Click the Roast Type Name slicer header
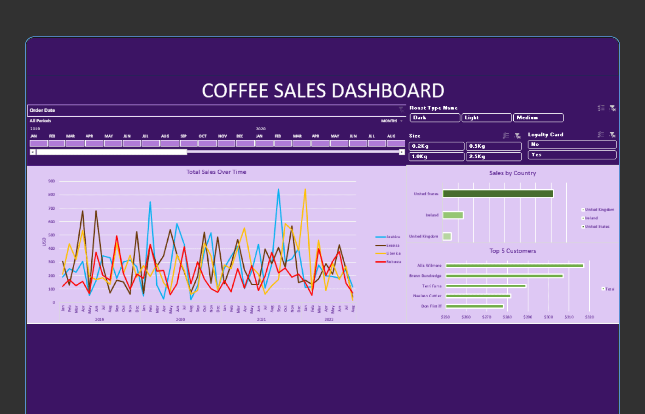Image resolution: width=645 pixels, height=414 pixels. click(x=434, y=108)
